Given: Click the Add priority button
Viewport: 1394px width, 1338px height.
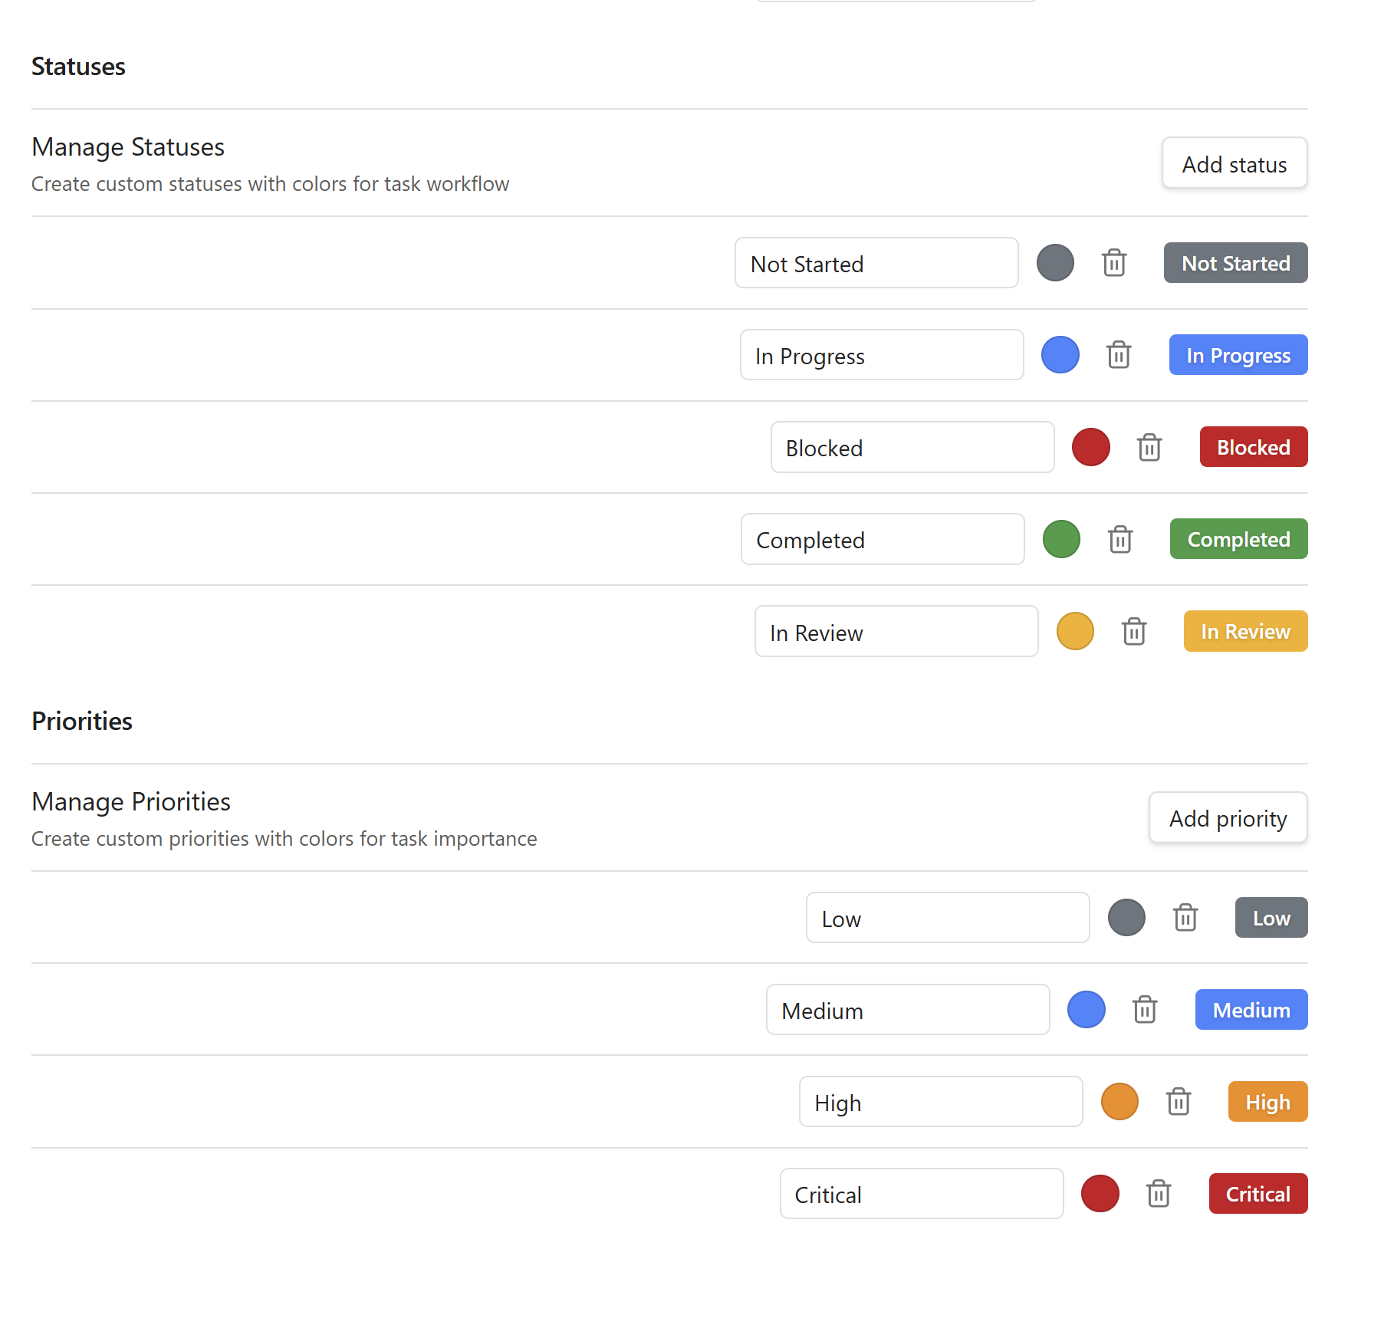Looking at the screenshot, I should [1228, 818].
